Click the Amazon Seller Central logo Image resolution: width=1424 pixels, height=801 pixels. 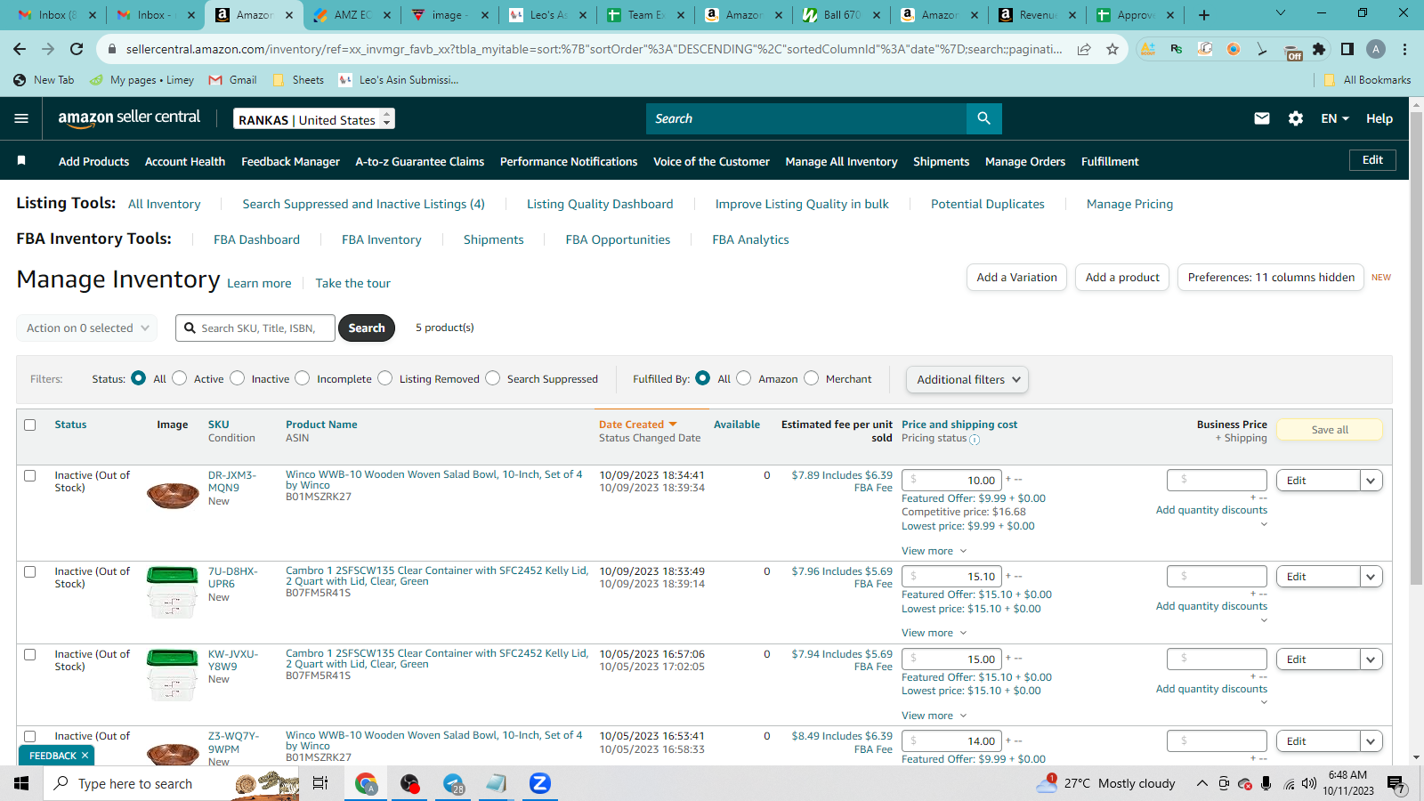tap(129, 118)
